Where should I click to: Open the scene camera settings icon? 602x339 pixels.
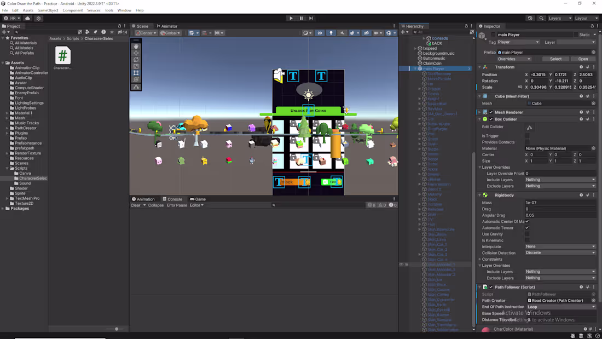pos(378,33)
